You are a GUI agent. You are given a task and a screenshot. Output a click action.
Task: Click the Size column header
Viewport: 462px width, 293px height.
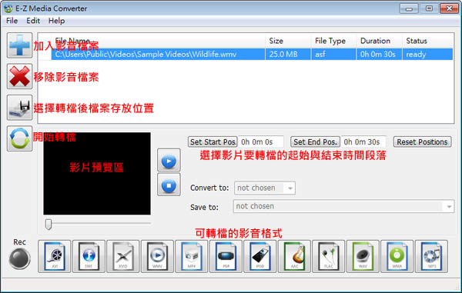click(x=288, y=41)
